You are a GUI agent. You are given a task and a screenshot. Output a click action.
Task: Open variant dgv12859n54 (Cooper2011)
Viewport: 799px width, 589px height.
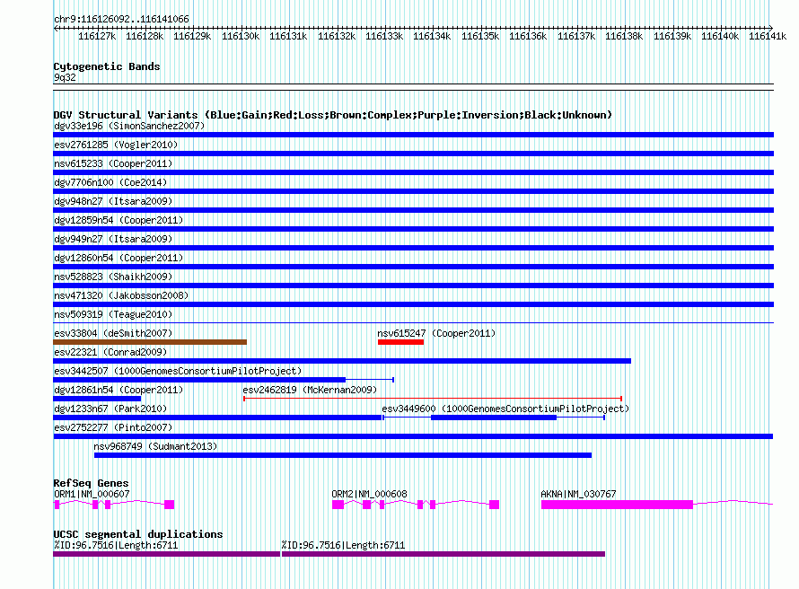coord(119,220)
